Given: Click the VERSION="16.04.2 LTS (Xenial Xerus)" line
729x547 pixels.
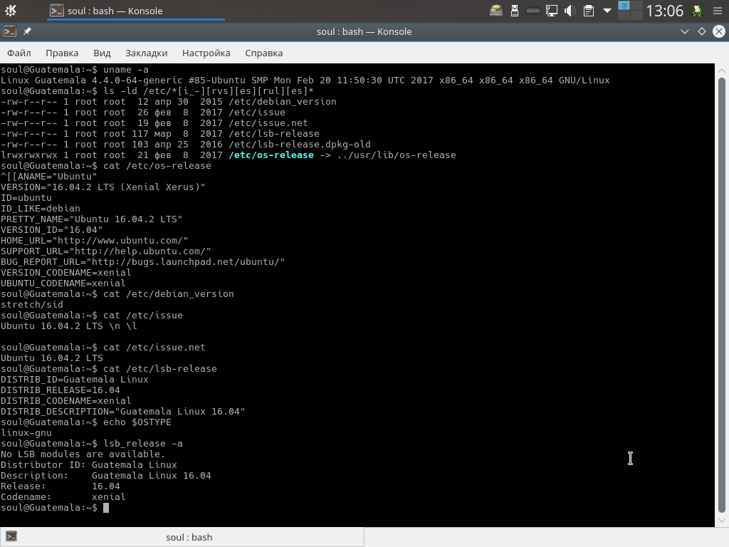Looking at the screenshot, I should pos(103,187).
